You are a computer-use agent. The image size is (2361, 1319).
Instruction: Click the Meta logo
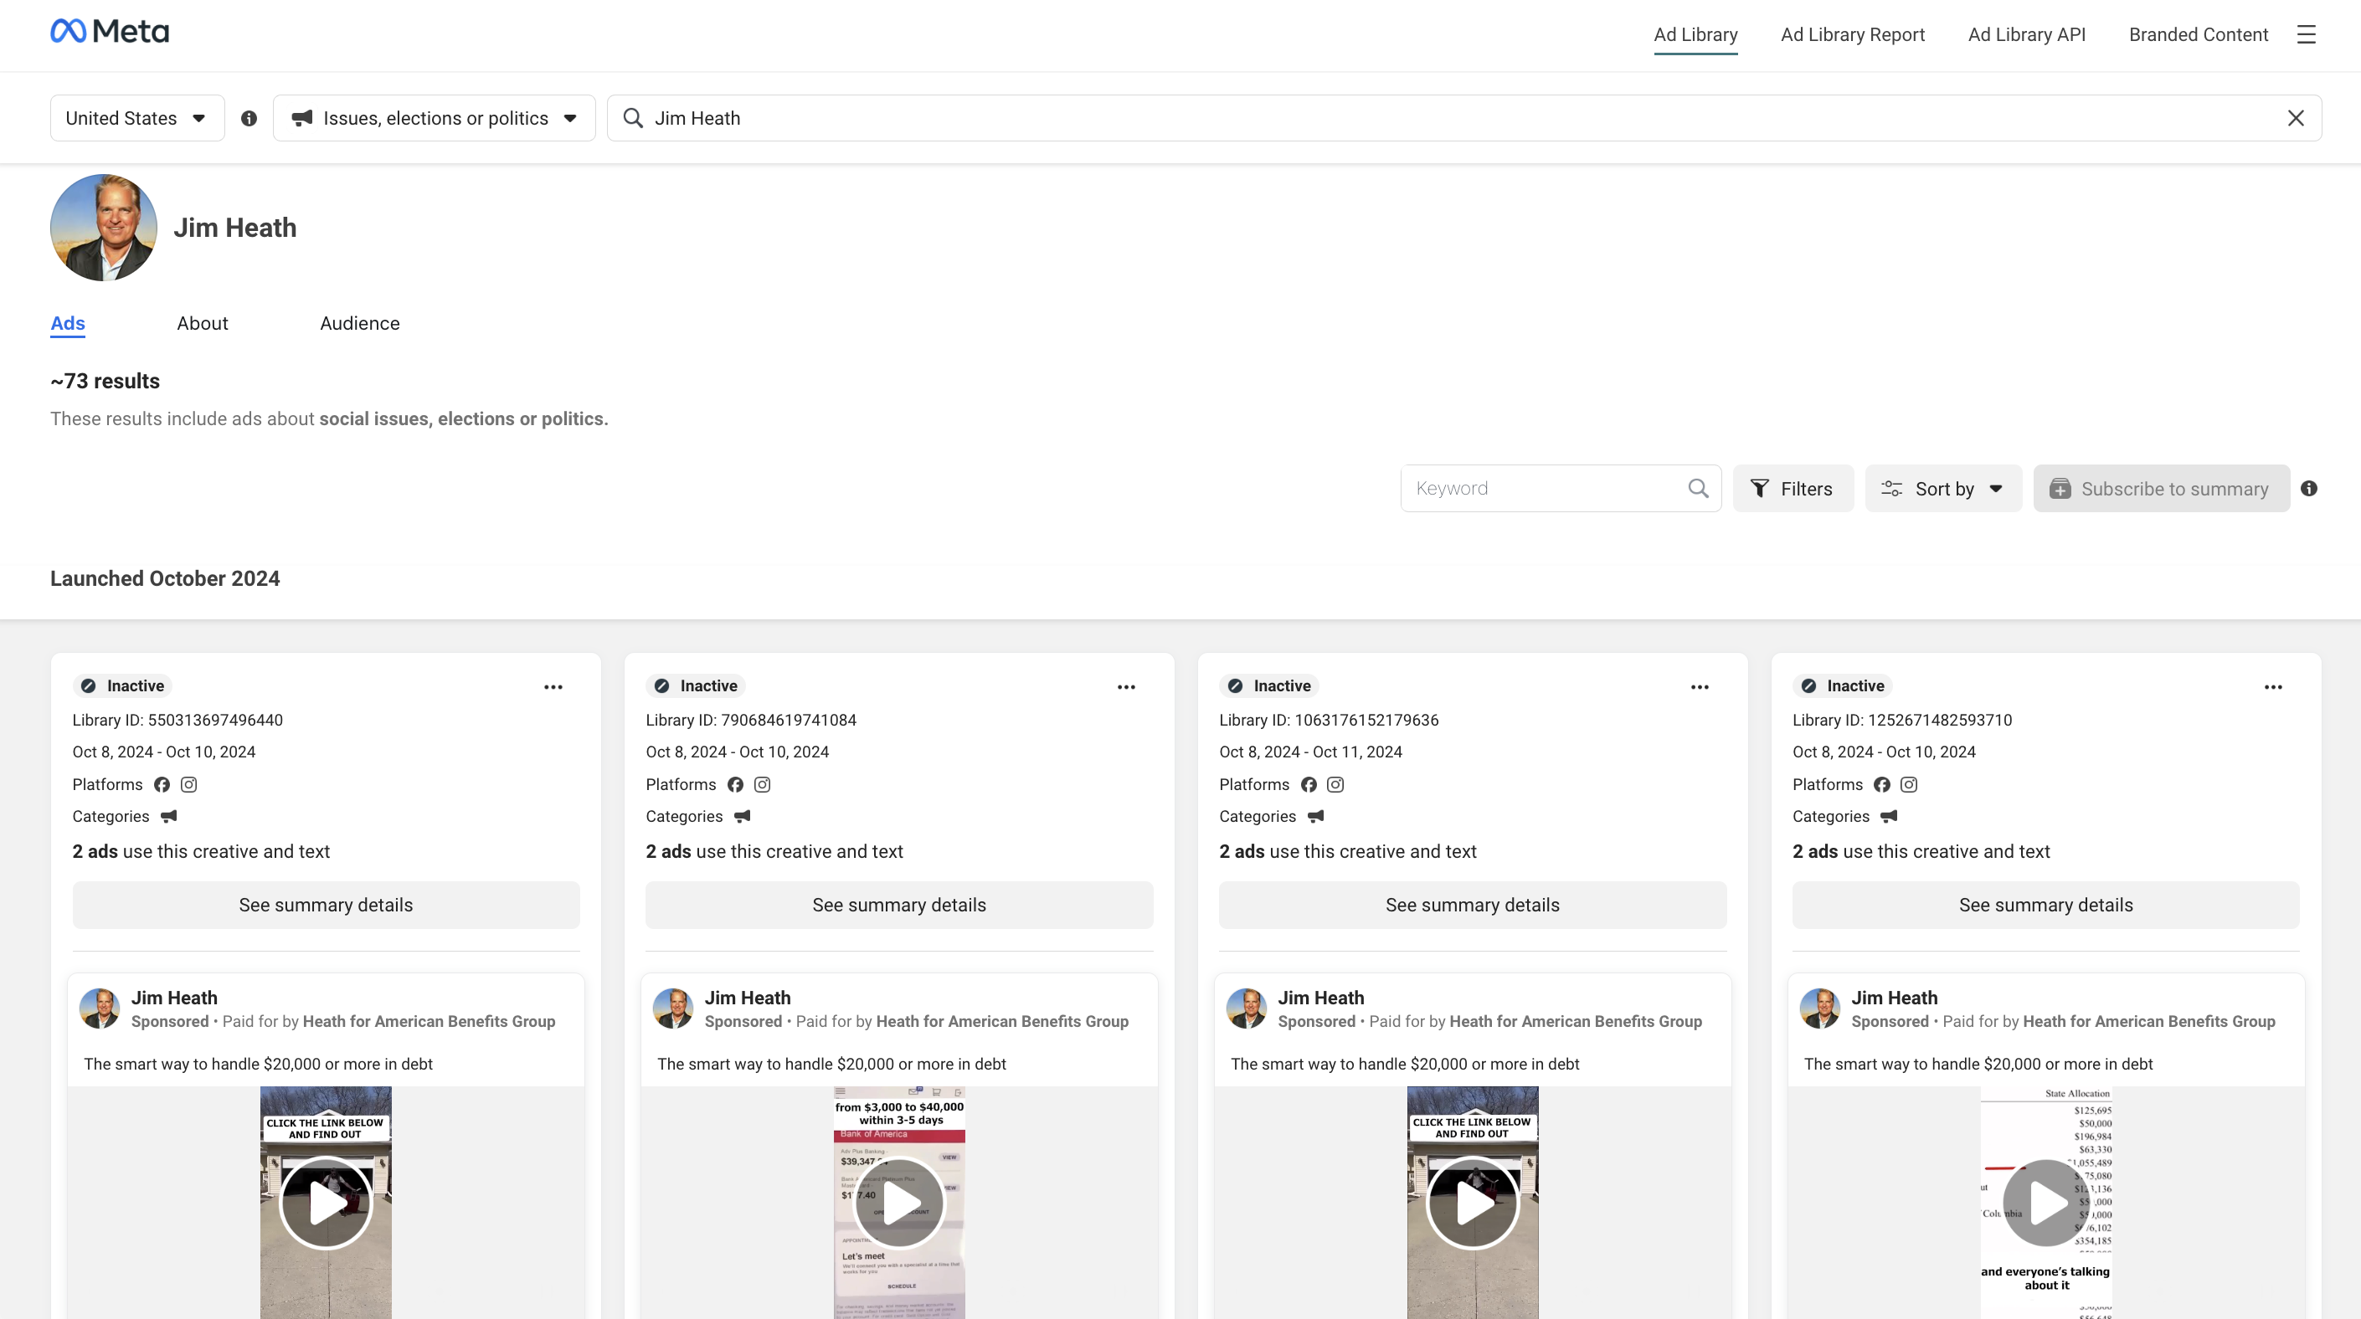(x=109, y=32)
